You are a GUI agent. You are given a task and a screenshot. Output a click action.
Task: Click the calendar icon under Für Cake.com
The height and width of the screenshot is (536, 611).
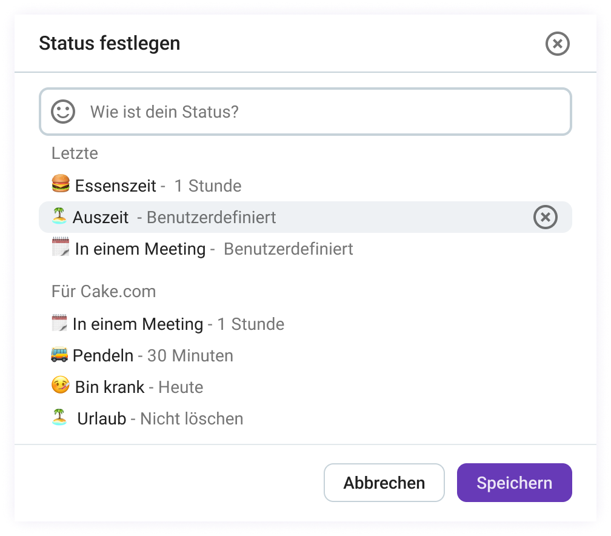[x=60, y=324]
